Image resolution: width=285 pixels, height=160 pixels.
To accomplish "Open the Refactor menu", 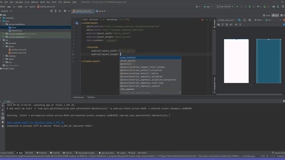I will click(x=35, y=2).
